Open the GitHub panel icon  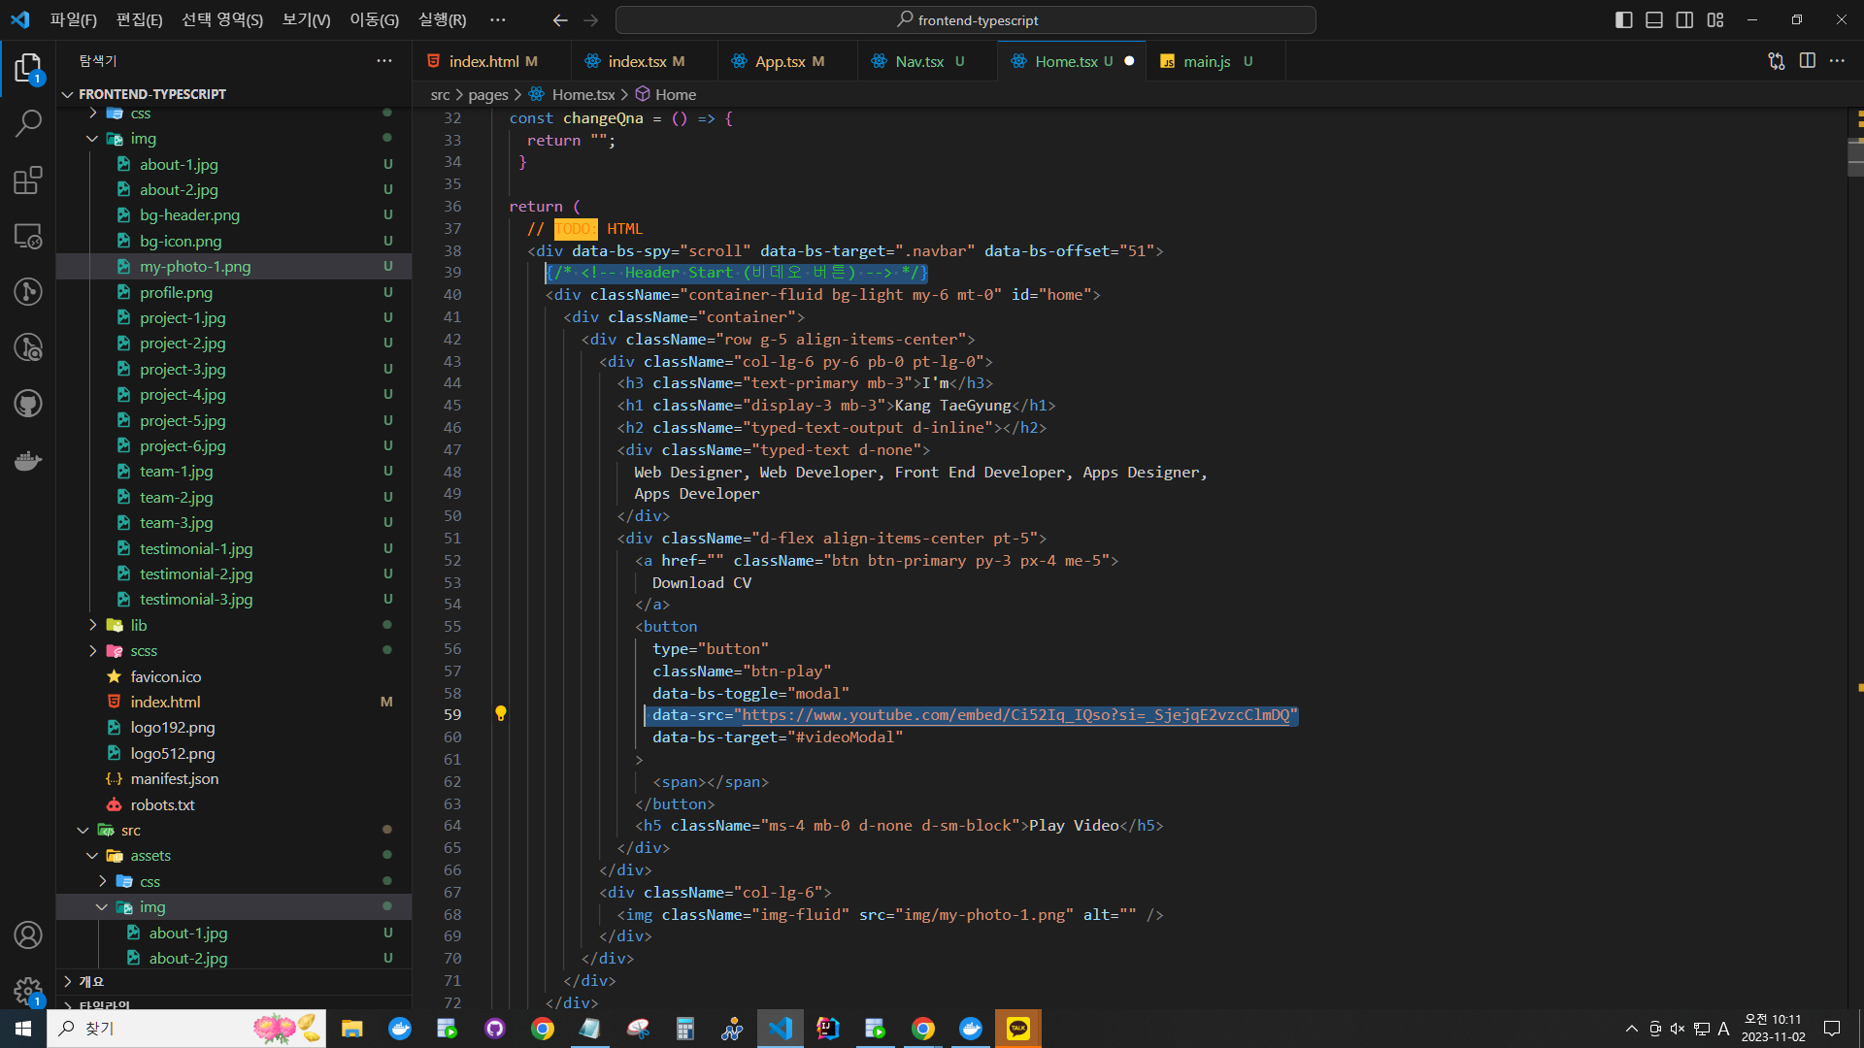28,404
